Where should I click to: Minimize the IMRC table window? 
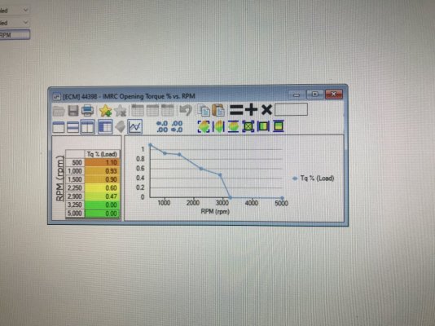[297, 95]
